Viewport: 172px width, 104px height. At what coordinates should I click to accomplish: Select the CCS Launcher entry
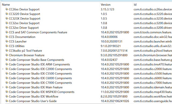pyautogui.click(x=18, y=41)
